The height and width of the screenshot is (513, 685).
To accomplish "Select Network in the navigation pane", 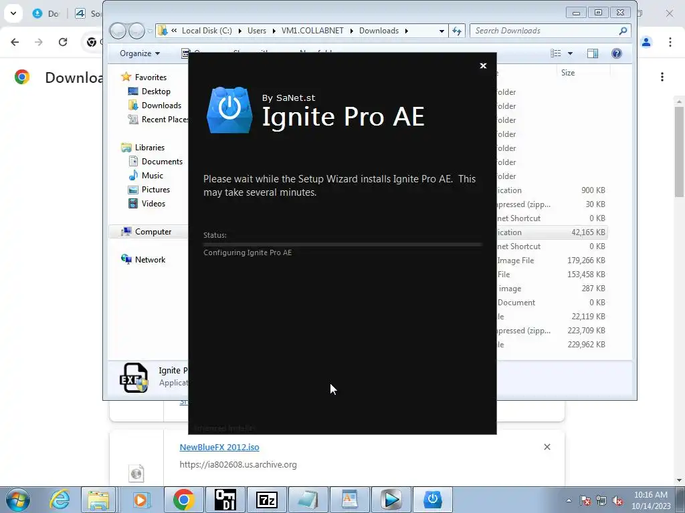I will 150,260.
